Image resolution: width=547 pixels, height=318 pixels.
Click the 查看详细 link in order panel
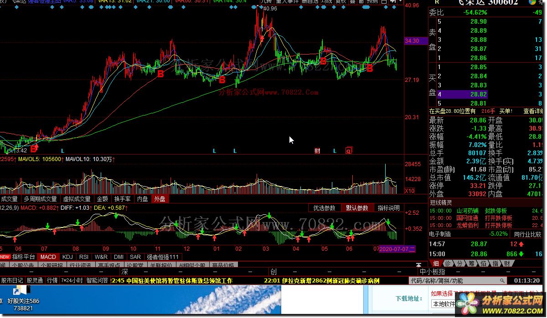(x=534, y=111)
